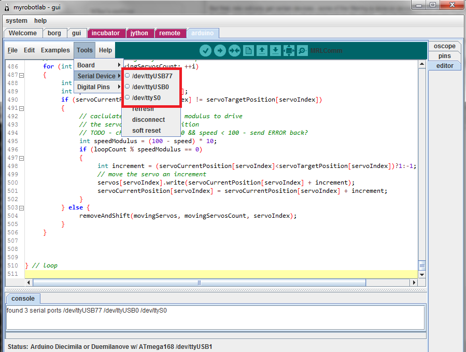Collapse the code fold at line 487
Screen dimensions: 466x352
(21, 75)
